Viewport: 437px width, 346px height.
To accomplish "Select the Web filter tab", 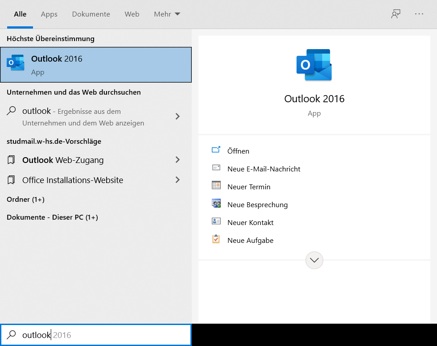I will (x=132, y=14).
